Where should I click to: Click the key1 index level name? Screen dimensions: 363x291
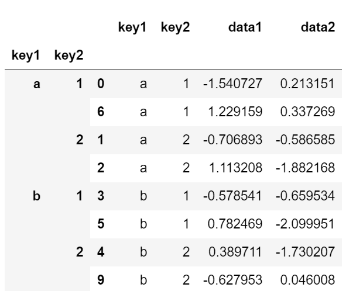pos(25,56)
